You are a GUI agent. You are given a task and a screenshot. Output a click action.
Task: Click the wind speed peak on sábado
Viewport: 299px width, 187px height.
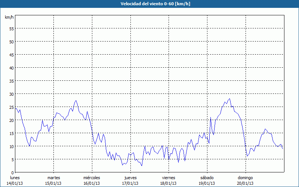point(229,99)
